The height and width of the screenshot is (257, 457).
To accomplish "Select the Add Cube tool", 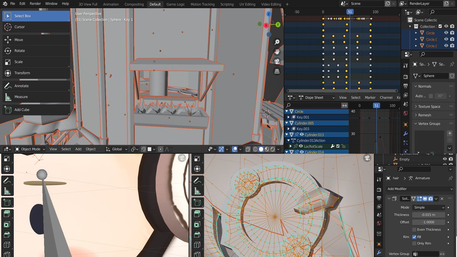I will 36,110.
